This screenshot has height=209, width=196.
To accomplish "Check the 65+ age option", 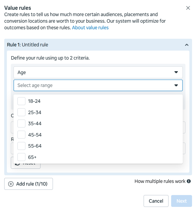I will click(x=21, y=157).
